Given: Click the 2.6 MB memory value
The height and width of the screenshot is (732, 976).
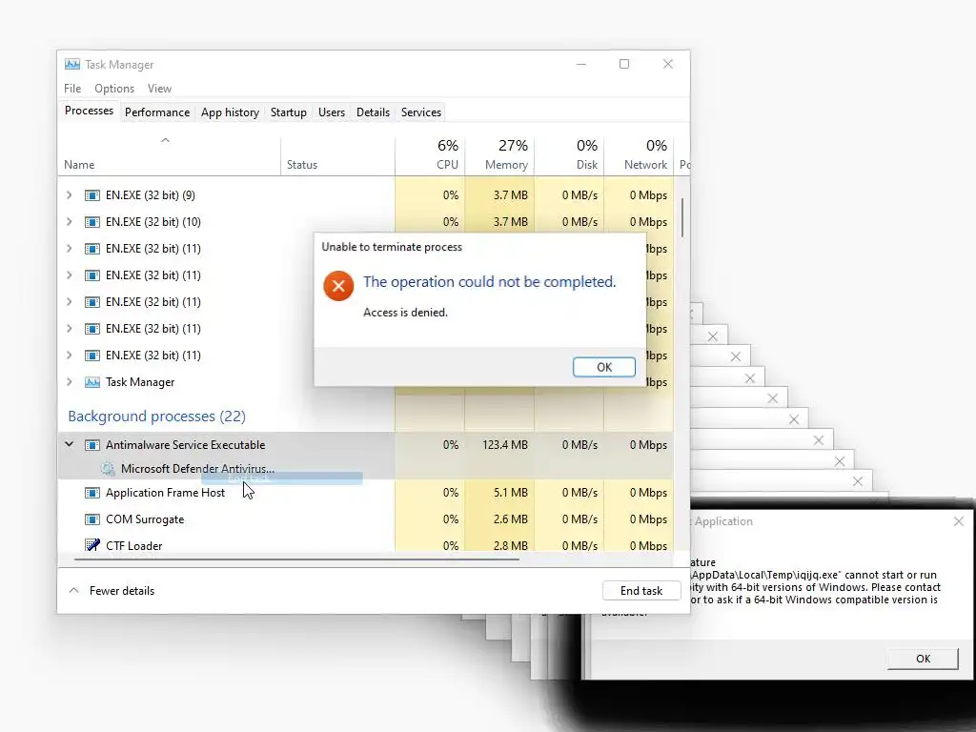Looking at the screenshot, I should tap(511, 519).
